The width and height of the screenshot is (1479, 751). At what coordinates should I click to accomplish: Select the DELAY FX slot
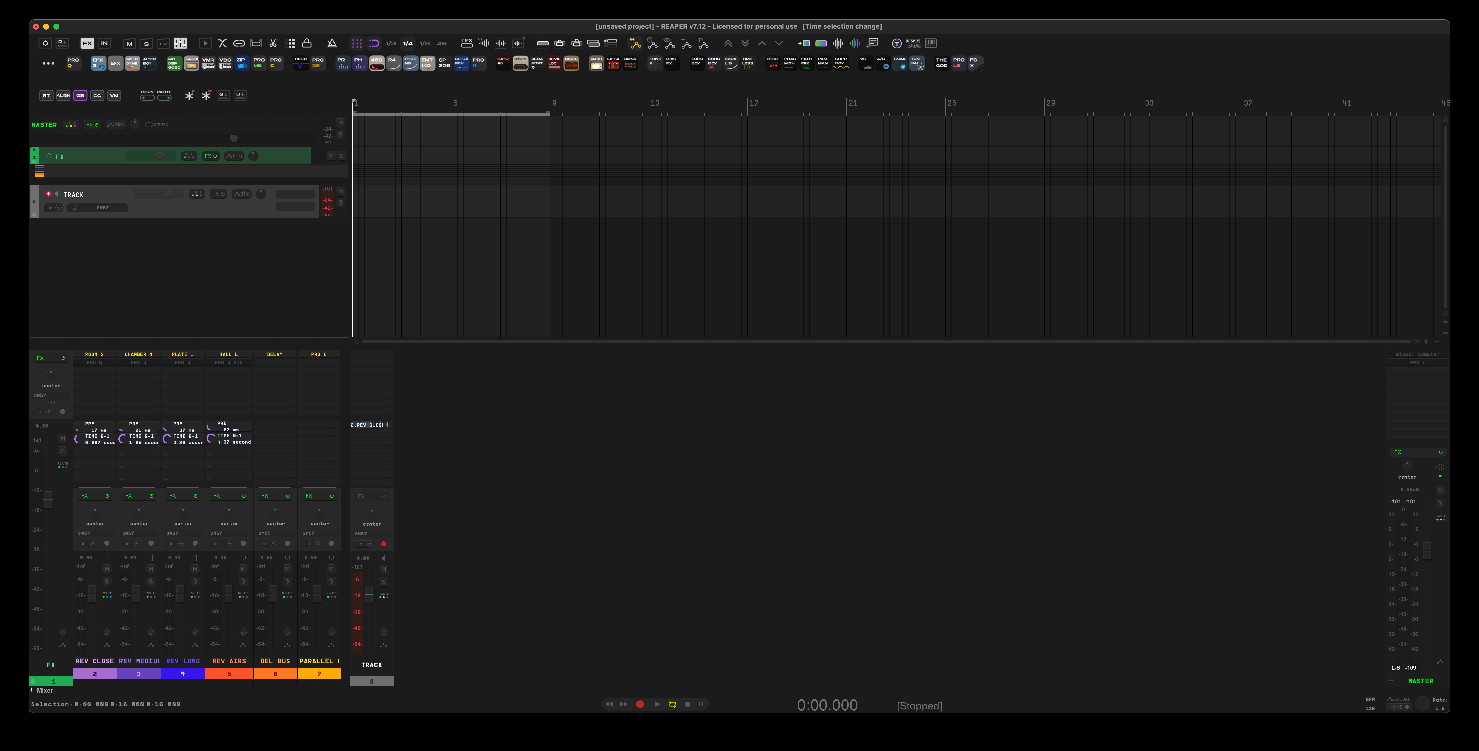(x=275, y=354)
